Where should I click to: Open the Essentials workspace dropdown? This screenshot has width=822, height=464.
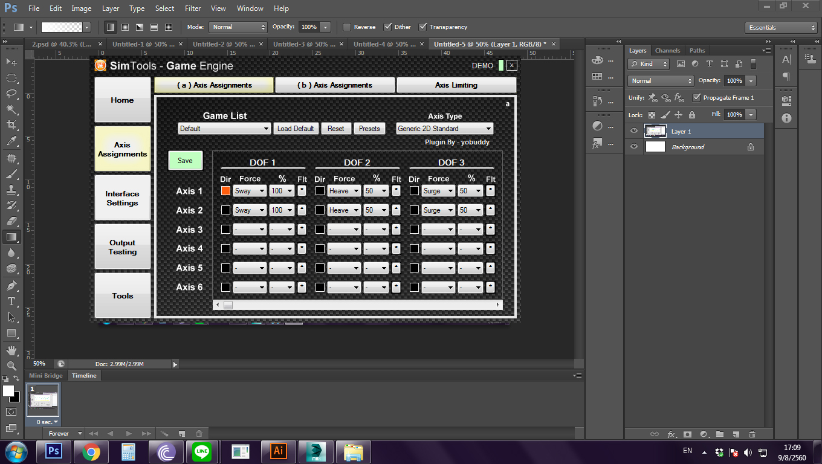click(782, 28)
